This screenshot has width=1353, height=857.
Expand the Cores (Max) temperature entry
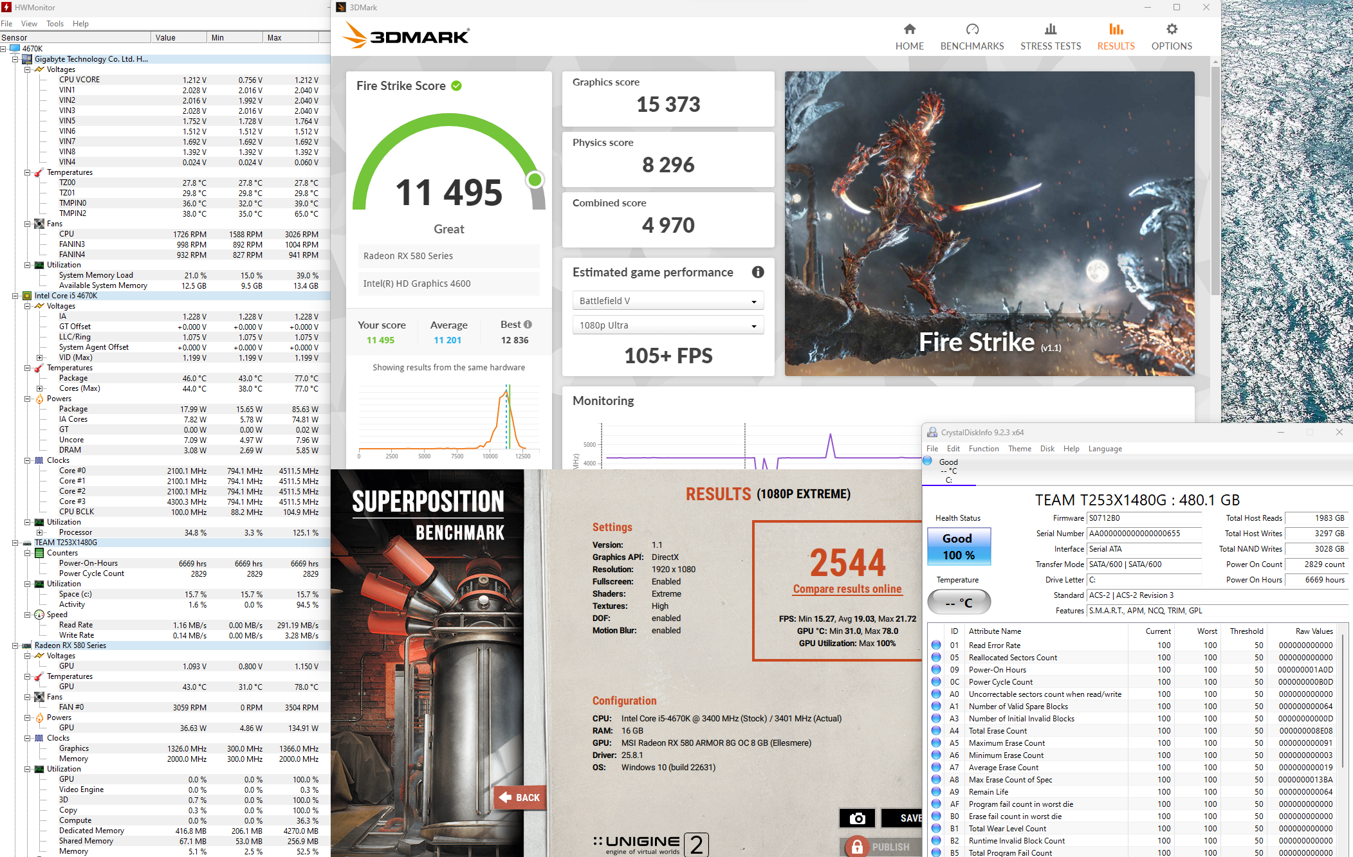coord(39,388)
